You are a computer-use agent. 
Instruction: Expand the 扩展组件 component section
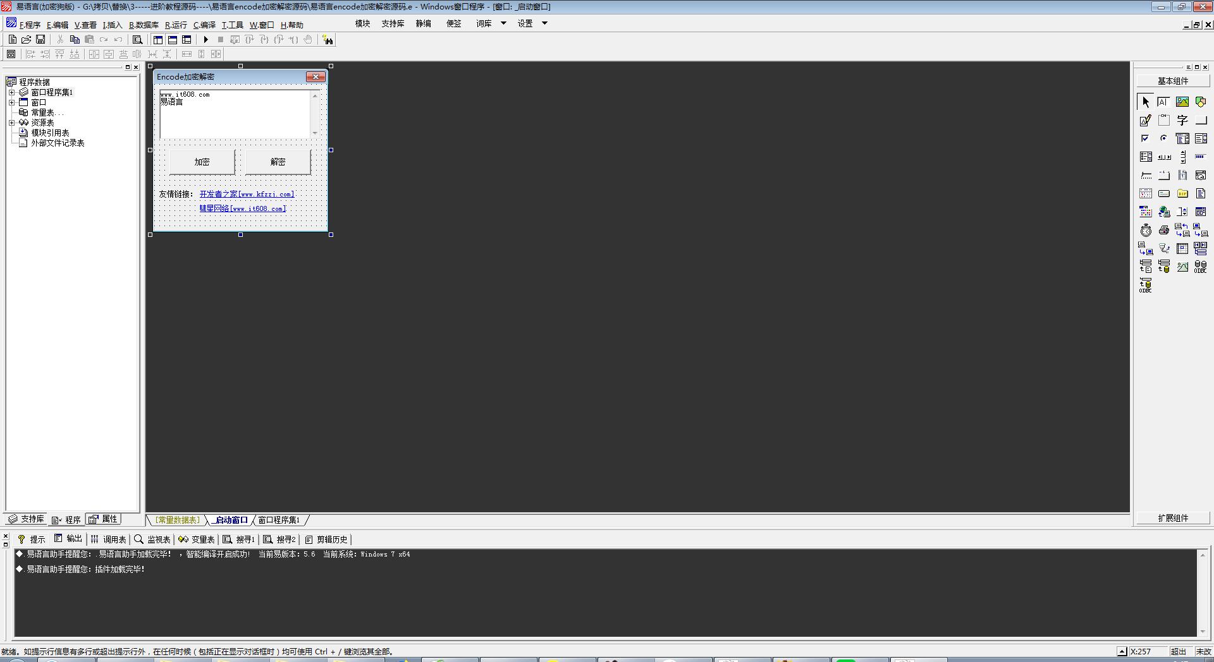click(x=1173, y=518)
